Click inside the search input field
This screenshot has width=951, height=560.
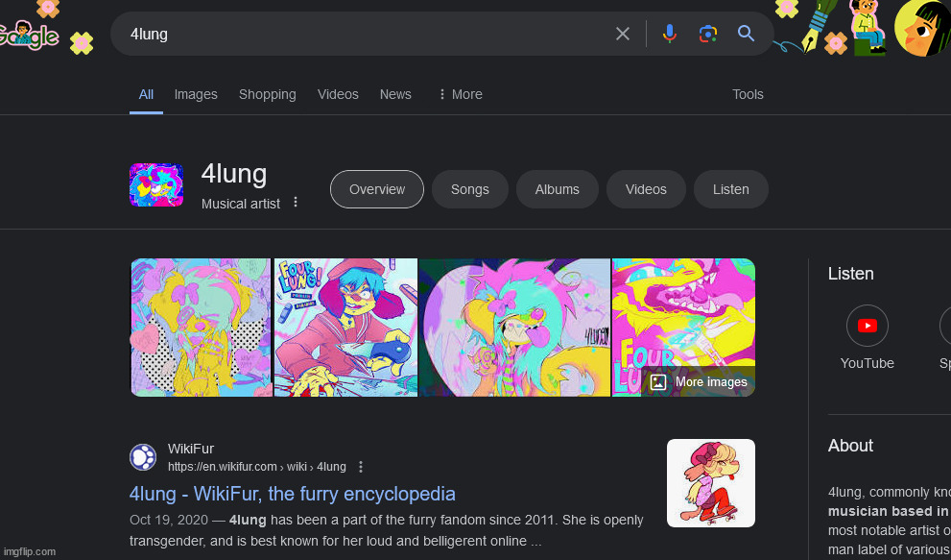point(365,35)
